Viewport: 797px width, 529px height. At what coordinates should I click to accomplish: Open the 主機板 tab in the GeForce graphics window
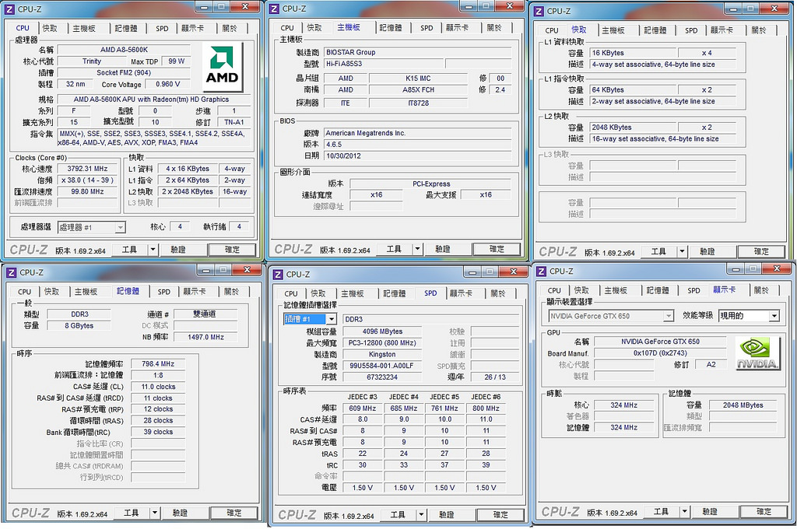coord(616,291)
